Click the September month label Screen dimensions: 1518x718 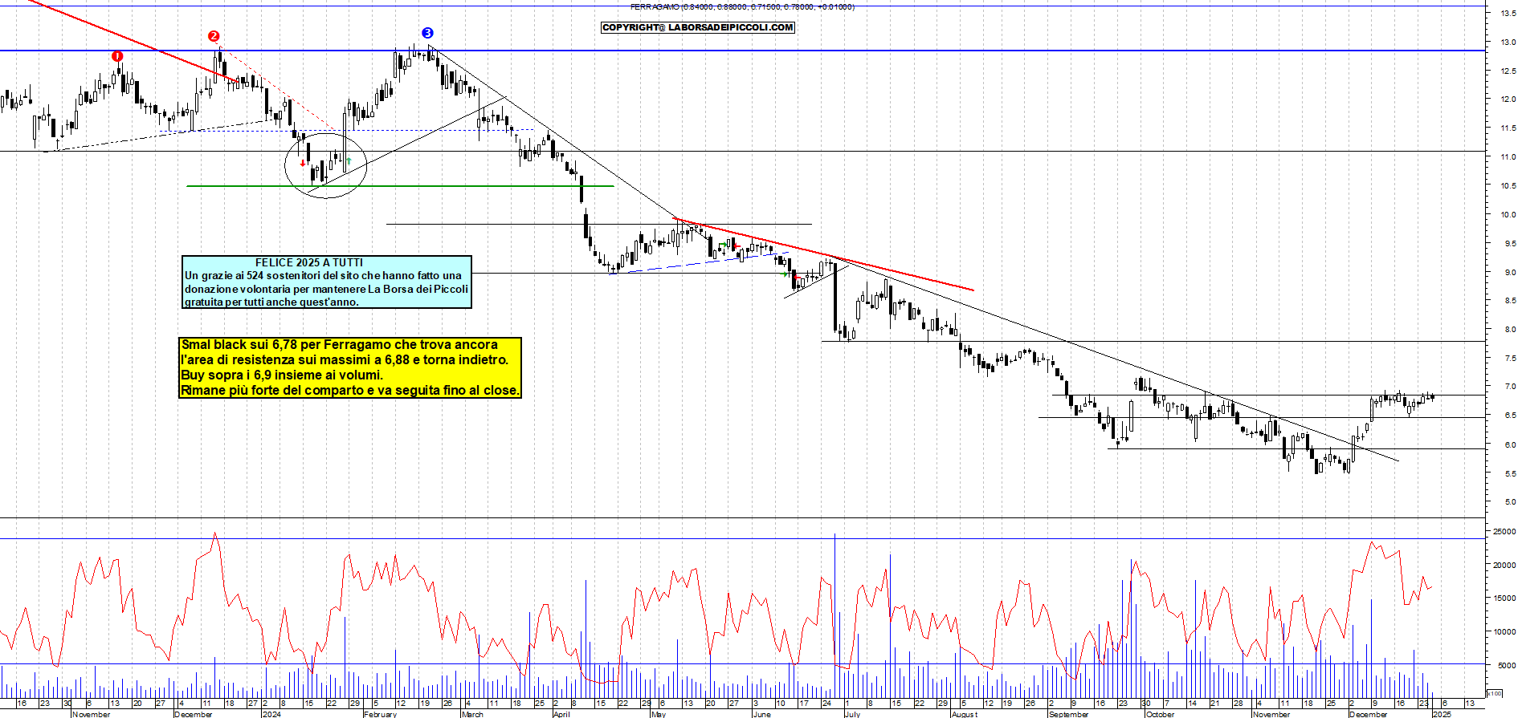coord(1068,714)
